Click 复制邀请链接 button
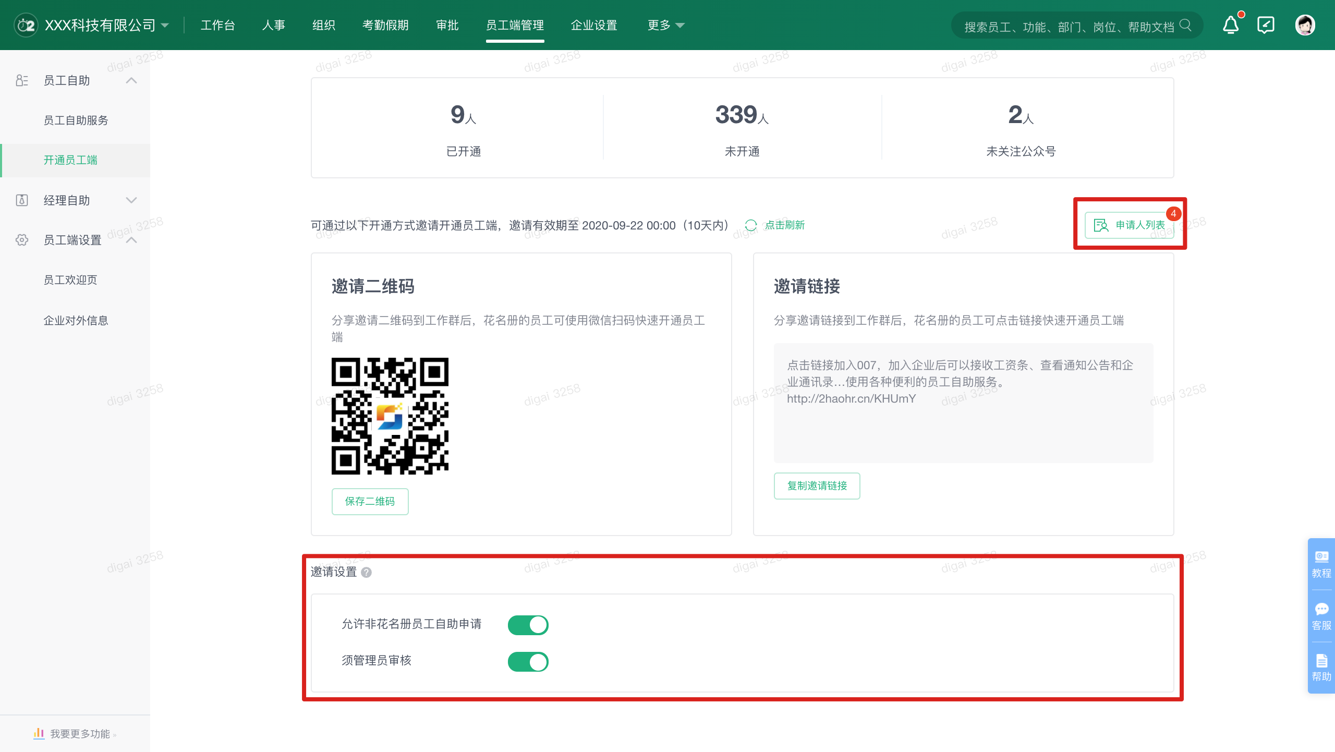This screenshot has width=1335, height=752. point(817,486)
